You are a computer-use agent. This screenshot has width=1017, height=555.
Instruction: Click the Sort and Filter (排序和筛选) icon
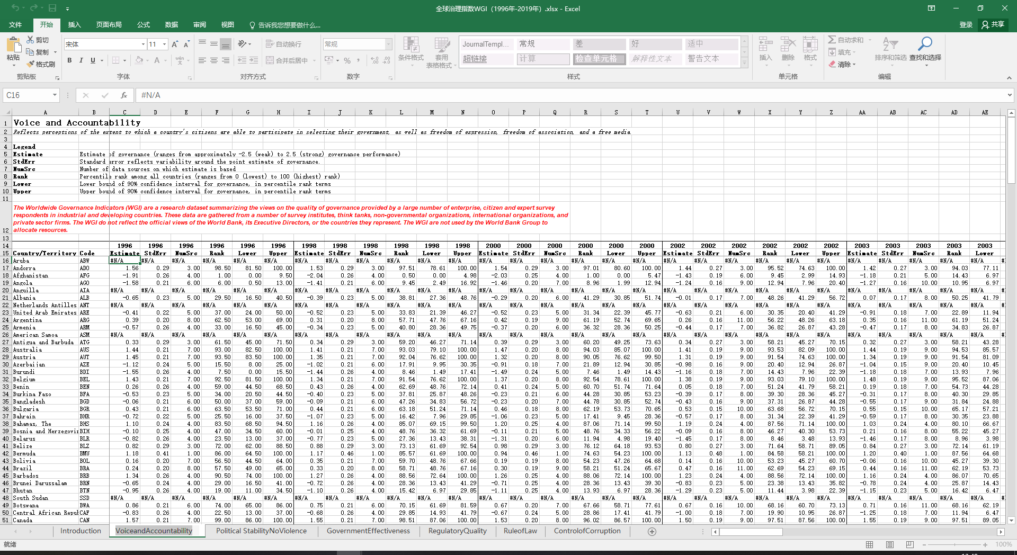(x=890, y=44)
